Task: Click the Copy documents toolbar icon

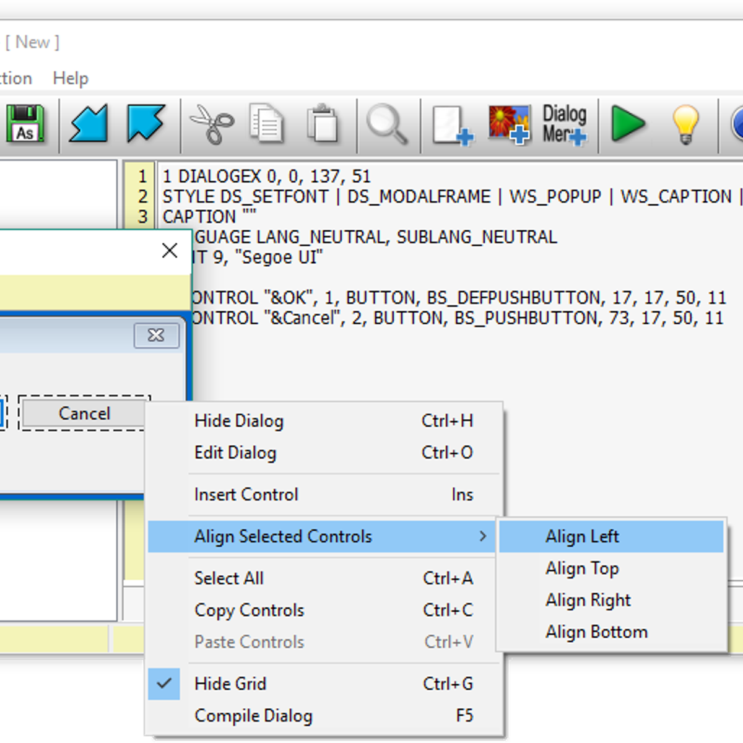Action: [266, 124]
